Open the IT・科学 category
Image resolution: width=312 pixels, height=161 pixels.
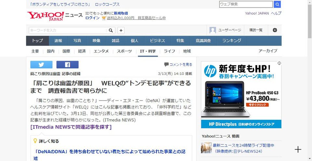pos(148,51)
